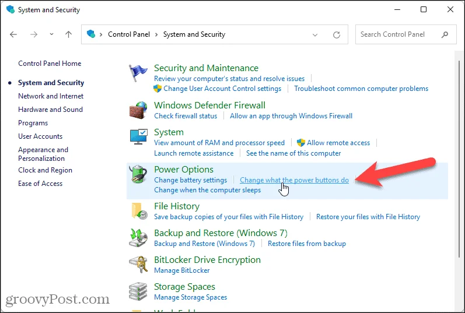
Task: Click Manage BitLocker
Action: pos(182,270)
